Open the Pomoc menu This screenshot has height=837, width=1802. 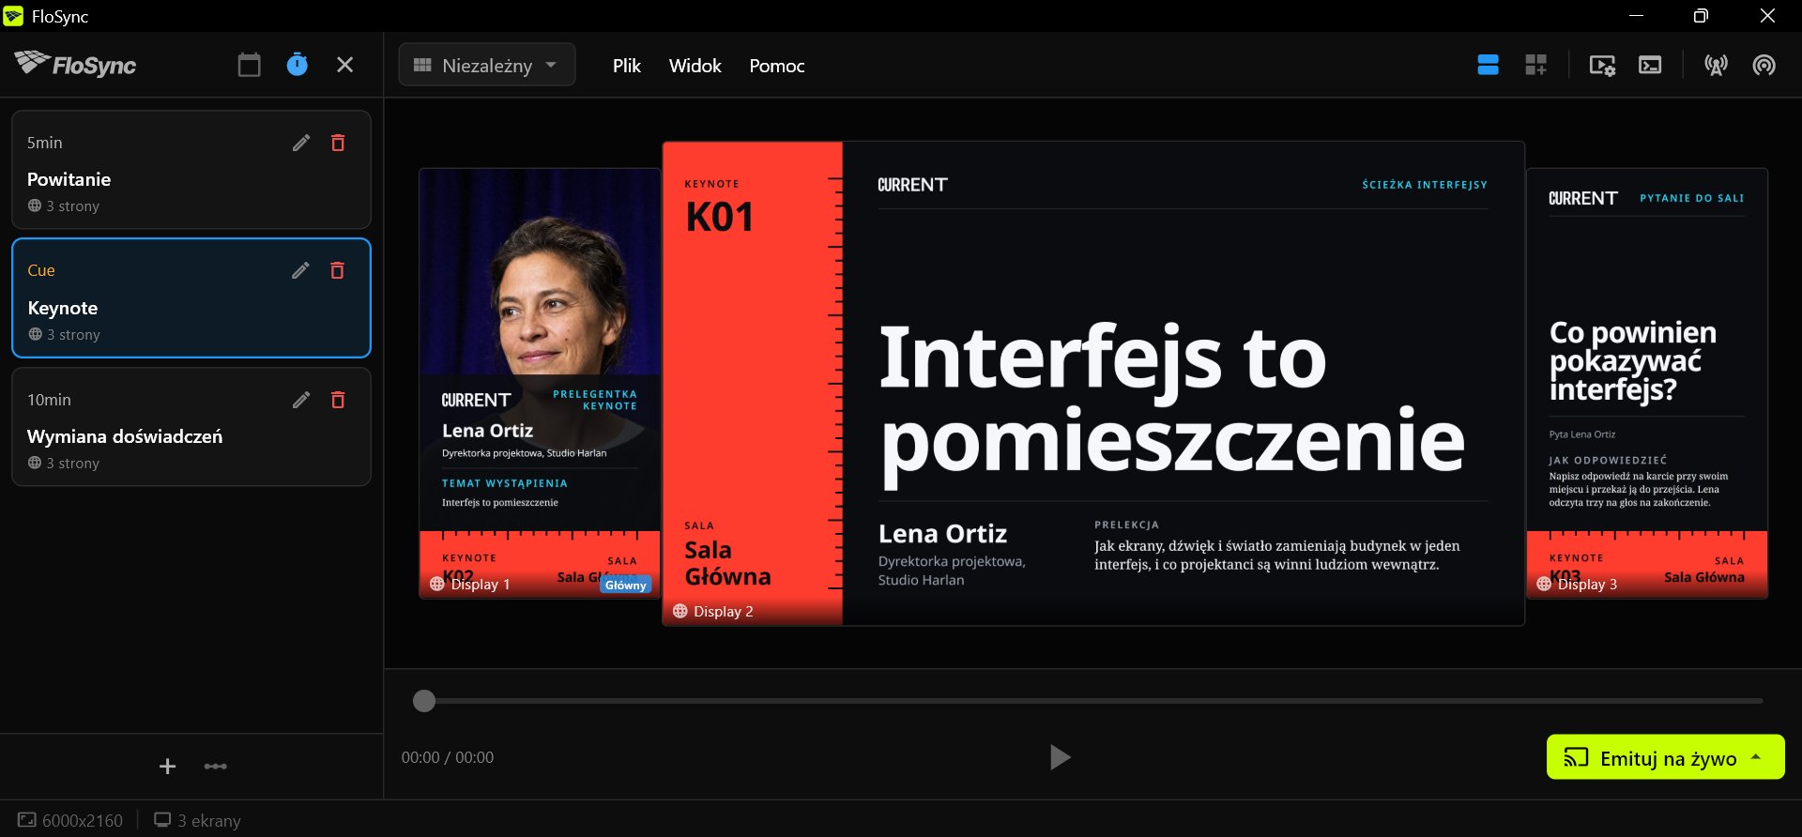[777, 66]
